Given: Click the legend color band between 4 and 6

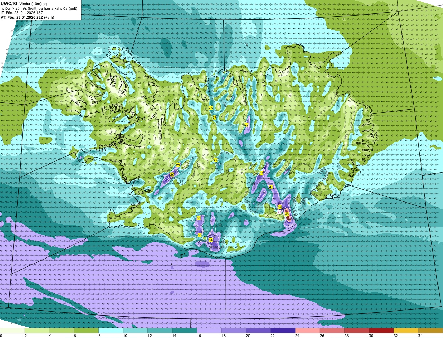Looking at the screenshot, I should [x=62, y=331].
